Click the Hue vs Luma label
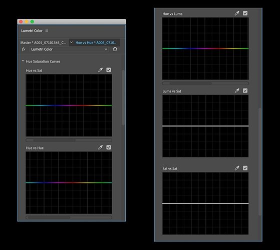This screenshot has height=250, width=280. 172,13
